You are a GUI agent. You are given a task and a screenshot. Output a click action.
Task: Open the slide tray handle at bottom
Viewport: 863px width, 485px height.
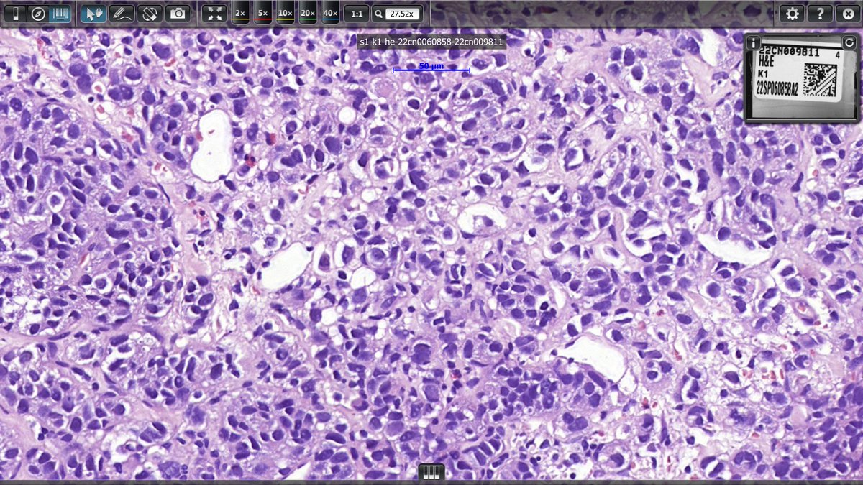(x=431, y=472)
